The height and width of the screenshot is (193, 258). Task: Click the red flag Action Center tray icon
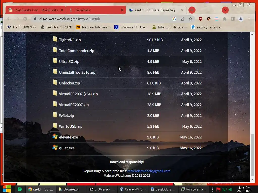218,189
